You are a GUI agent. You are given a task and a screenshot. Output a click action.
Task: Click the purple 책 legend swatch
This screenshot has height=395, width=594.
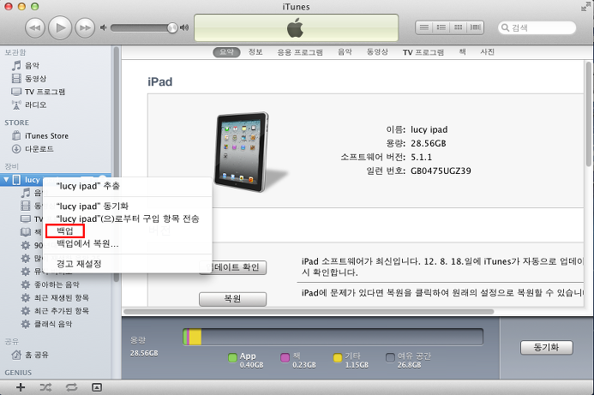tap(285, 357)
